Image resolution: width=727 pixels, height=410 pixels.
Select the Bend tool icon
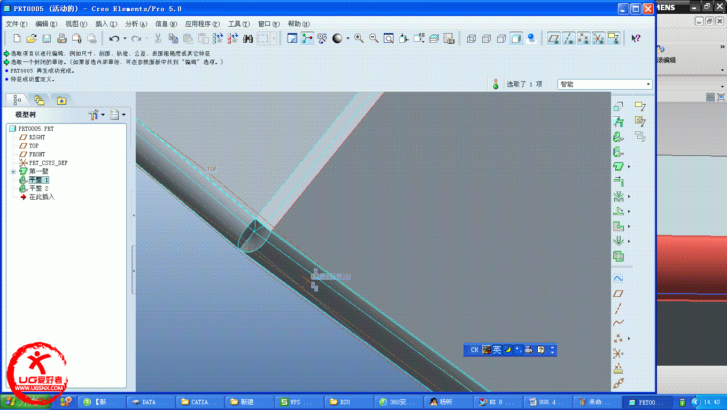point(618,197)
